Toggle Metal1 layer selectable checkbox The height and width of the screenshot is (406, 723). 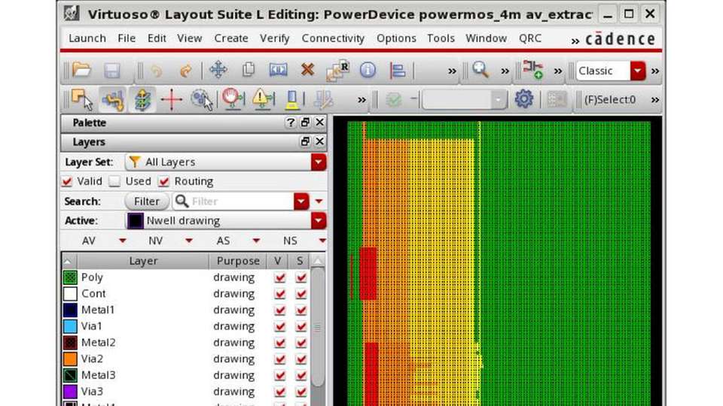pyautogui.click(x=301, y=311)
